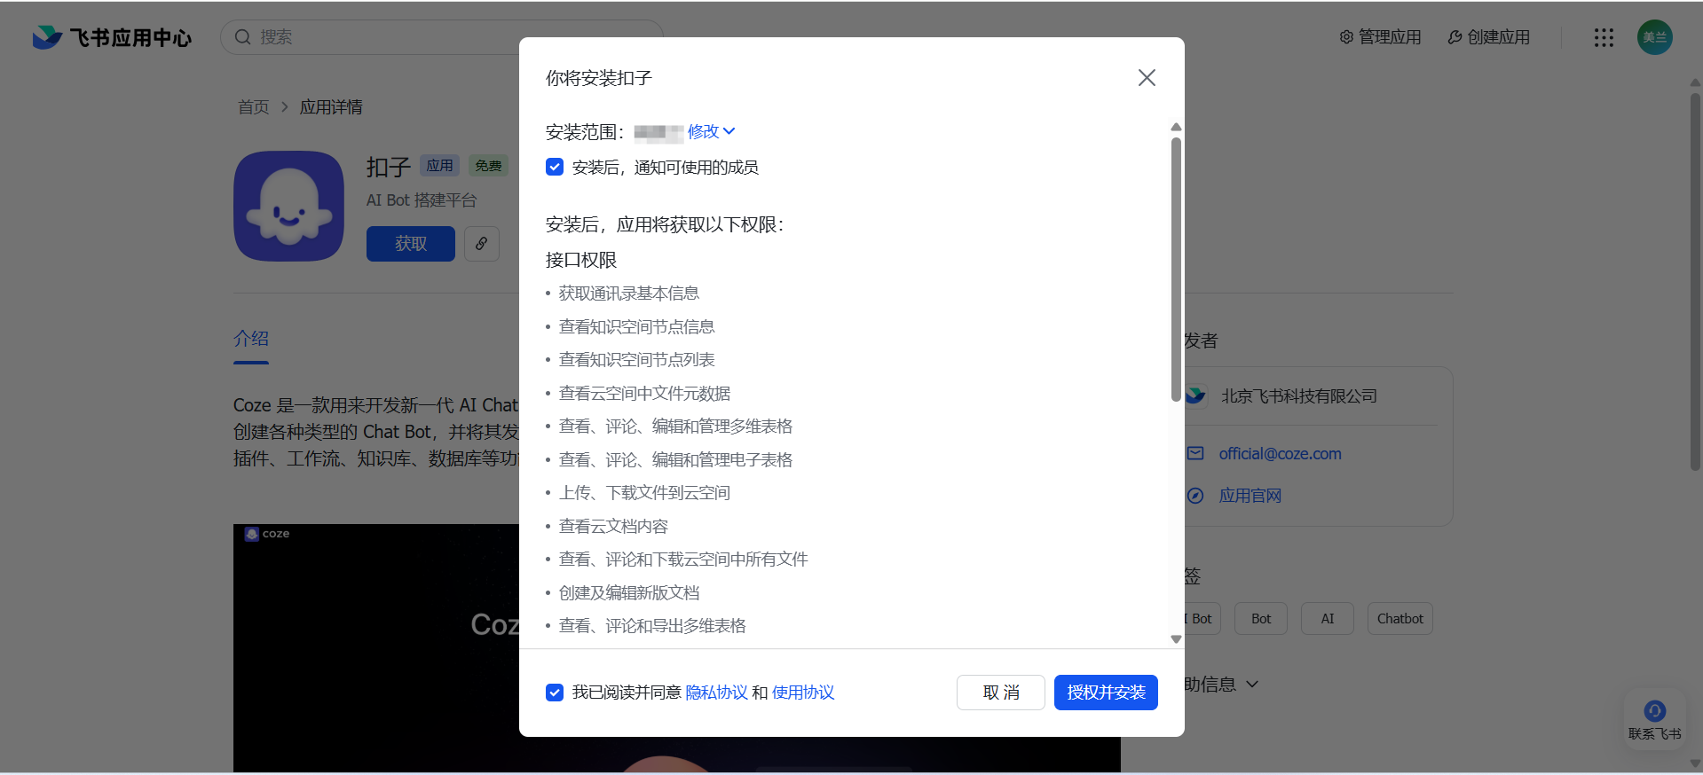Go to 首页 breadcrumb

point(253,107)
